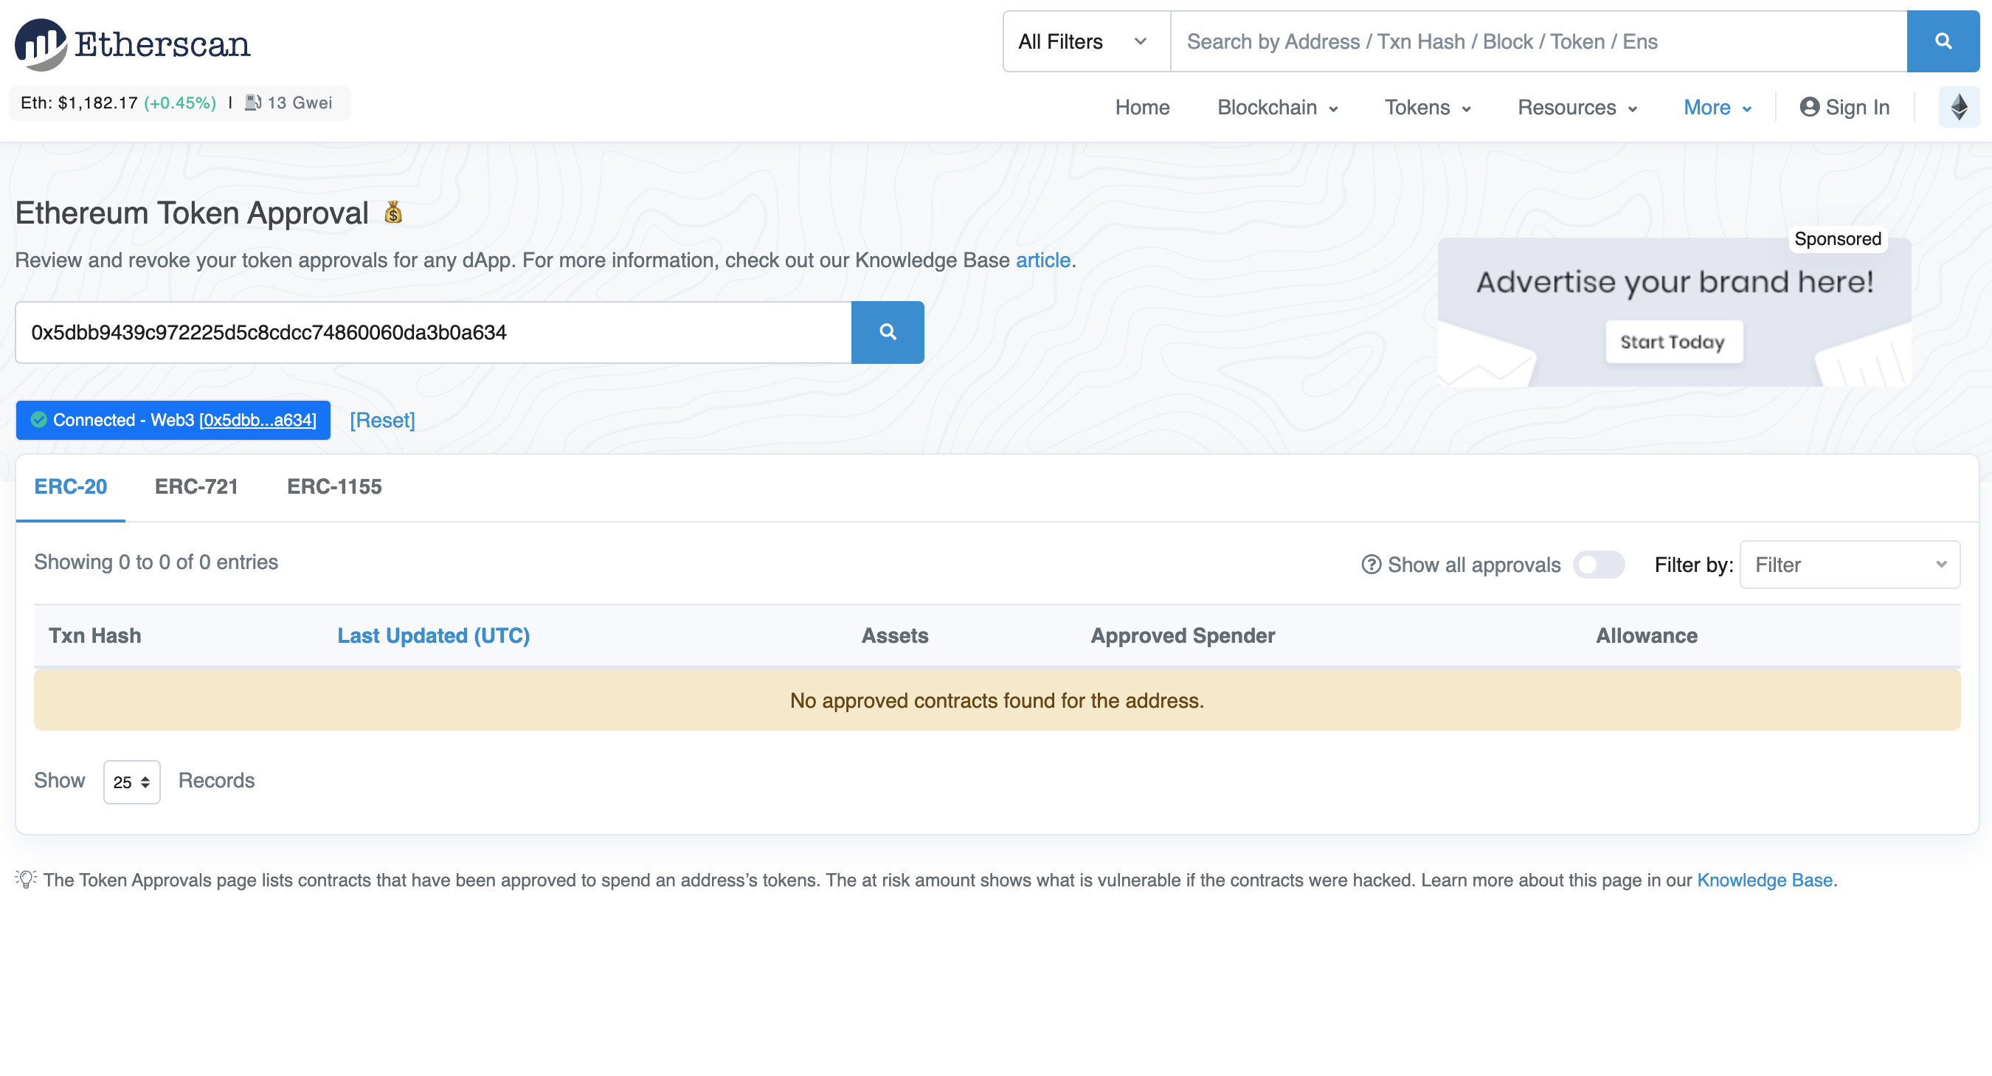This screenshot has height=1076, width=1992.
Task: Click the wallet address input field
Action: (433, 333)
